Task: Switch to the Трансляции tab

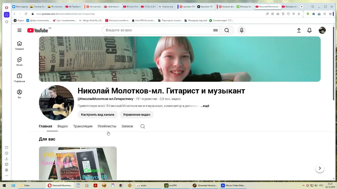Action: [83, 126]
